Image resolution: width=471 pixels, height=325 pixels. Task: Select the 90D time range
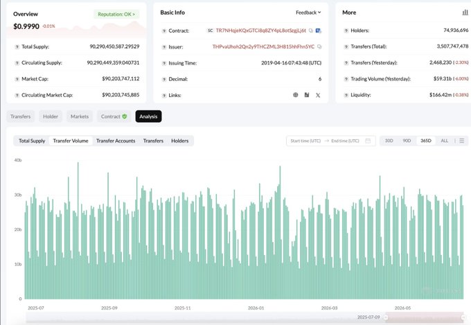407,141
